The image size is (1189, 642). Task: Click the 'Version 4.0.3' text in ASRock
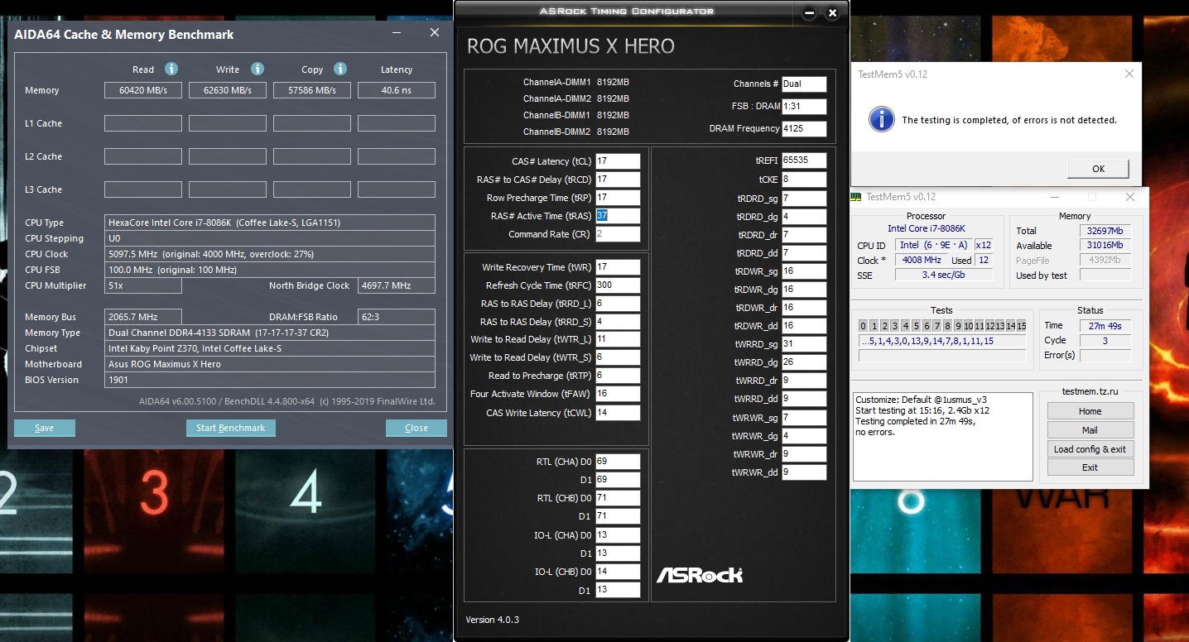[492, 620]
